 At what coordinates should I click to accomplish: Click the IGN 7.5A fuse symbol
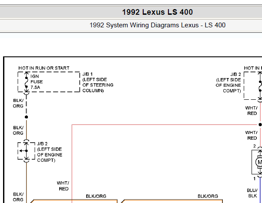tap(26, 82)
